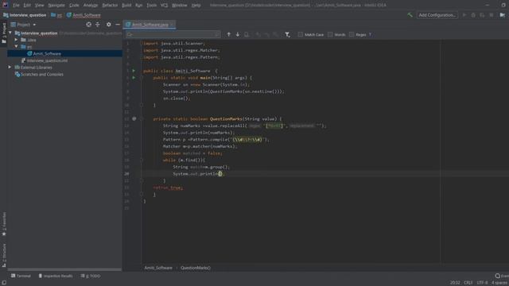The width and height of the screenshot is (509, 286).
Task: Collapse the src folder node
Action: click(16, 47)
